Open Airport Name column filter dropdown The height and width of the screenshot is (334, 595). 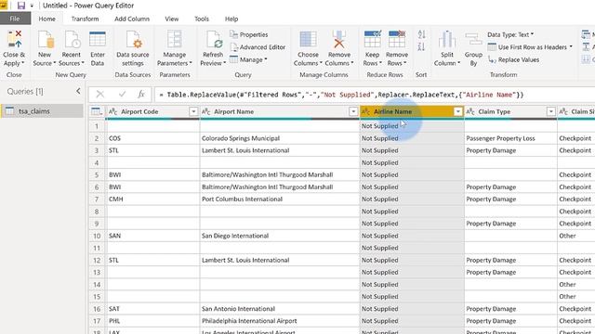(353, 111)
